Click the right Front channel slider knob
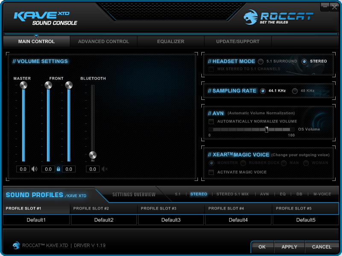342x256 pixels. tap(69, 85)
